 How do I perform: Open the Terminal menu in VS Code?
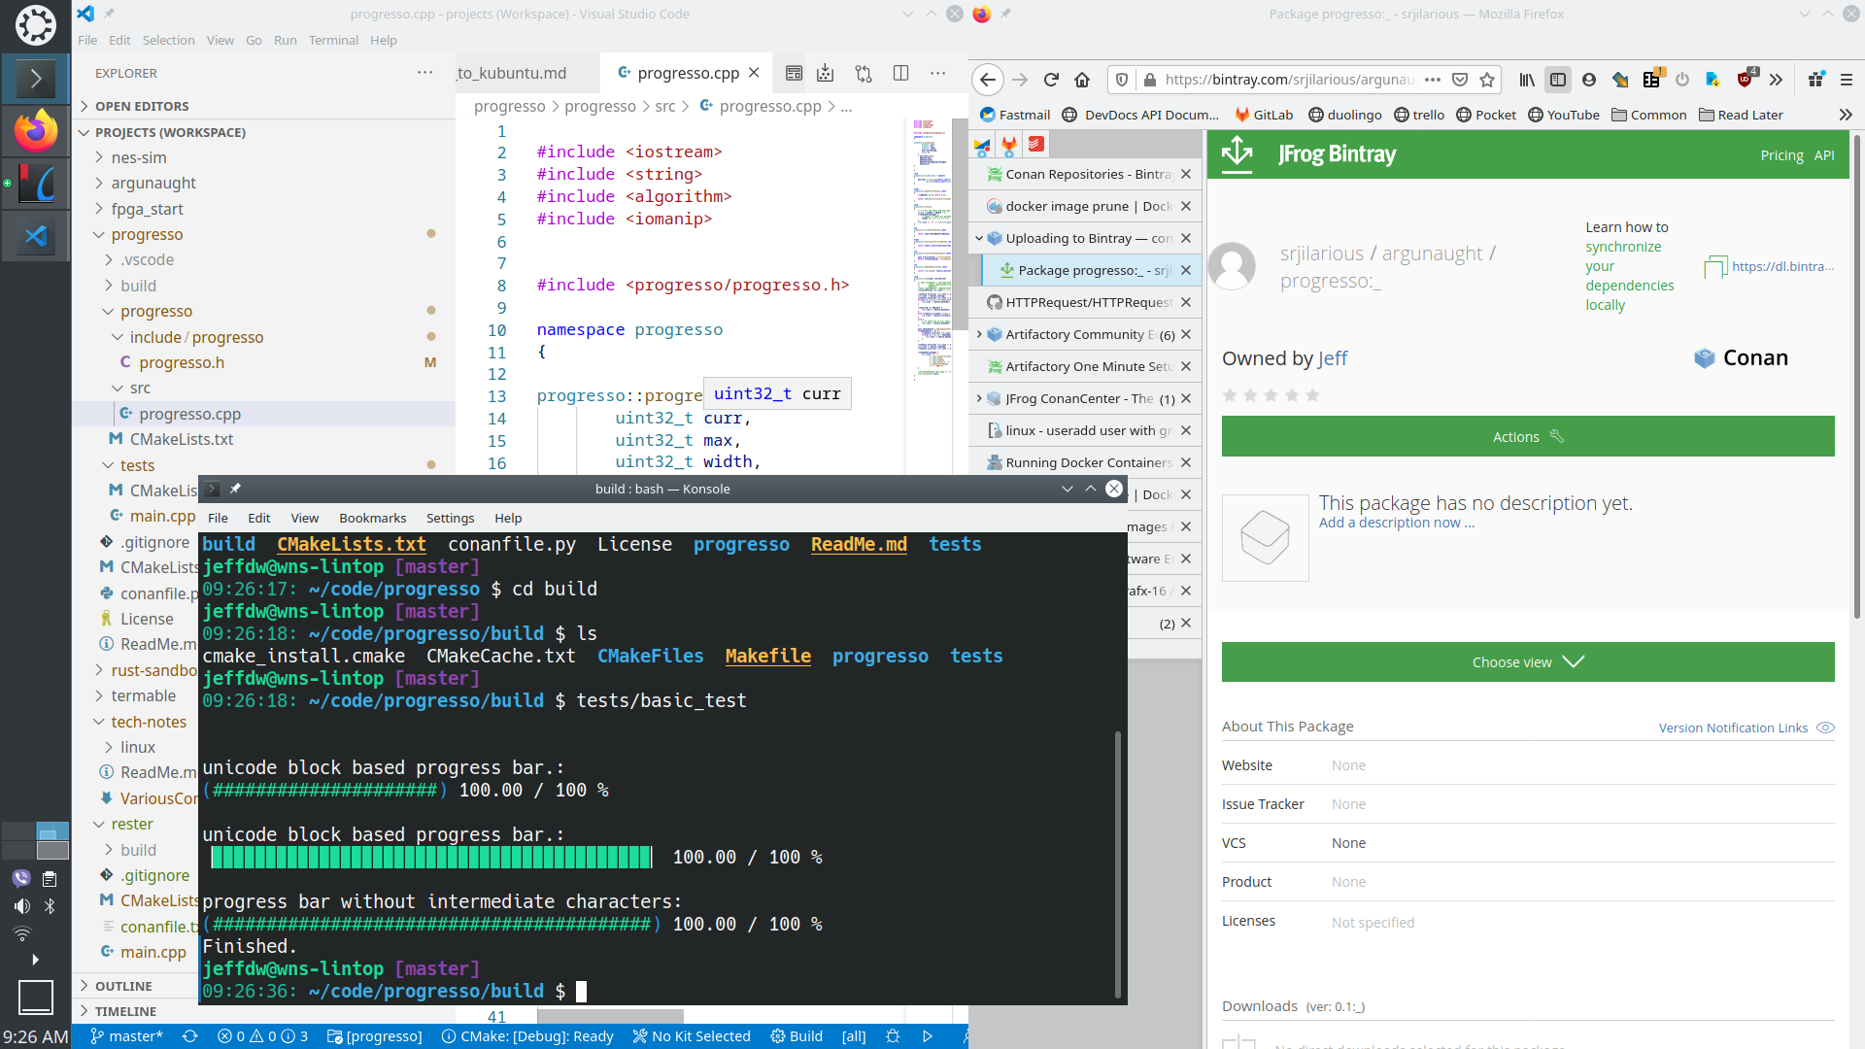click(333, 40)
